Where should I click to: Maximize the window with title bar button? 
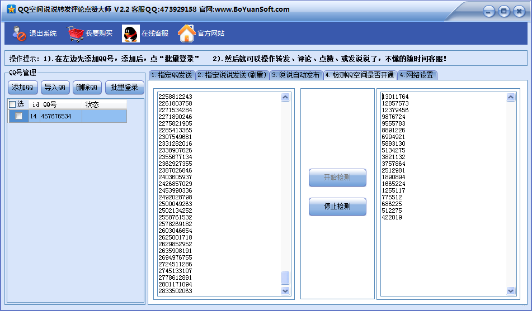point(504,12)
